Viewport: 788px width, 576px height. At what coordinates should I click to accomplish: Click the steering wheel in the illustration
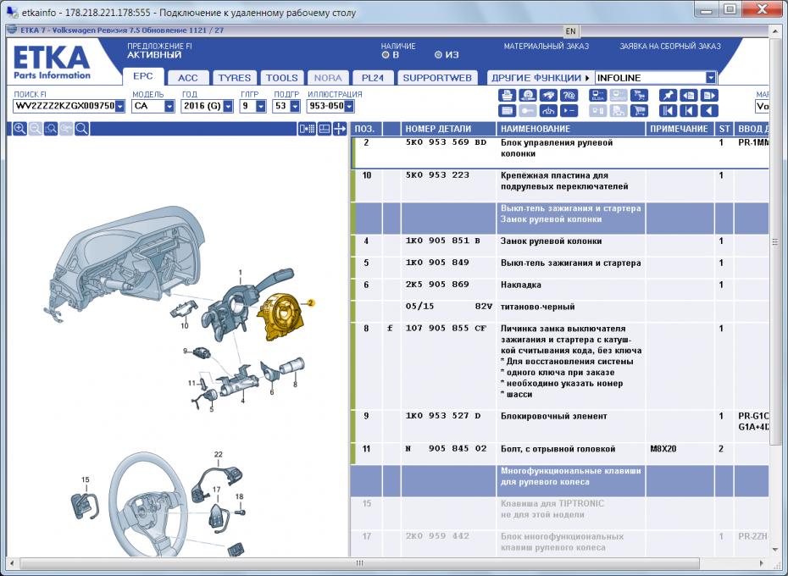(x=148, y=505)
